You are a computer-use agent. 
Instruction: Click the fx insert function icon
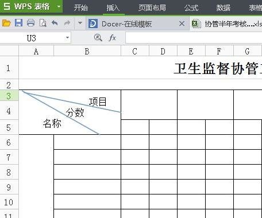pyautogui.click(x=112, y=38)
